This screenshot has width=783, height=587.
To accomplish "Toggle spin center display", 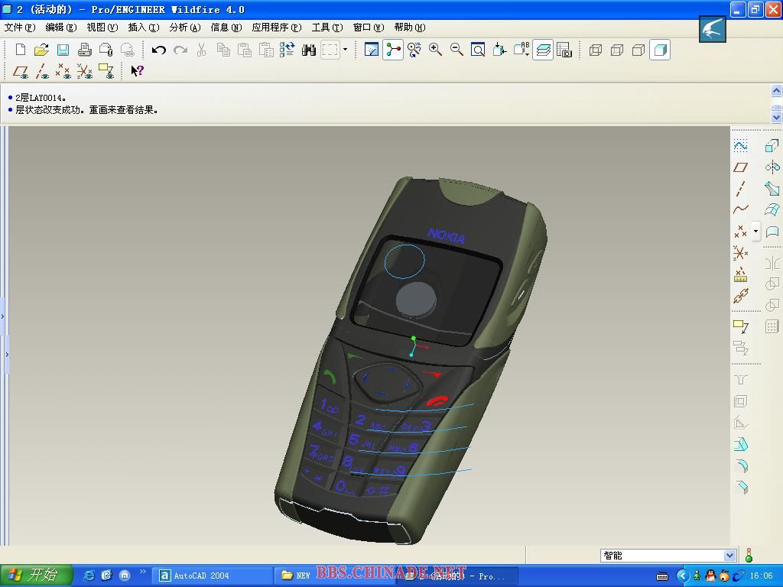I will pos(393,50).
